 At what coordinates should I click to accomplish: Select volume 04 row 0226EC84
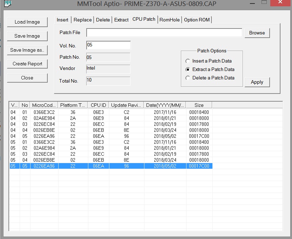[x=111, y=124]
